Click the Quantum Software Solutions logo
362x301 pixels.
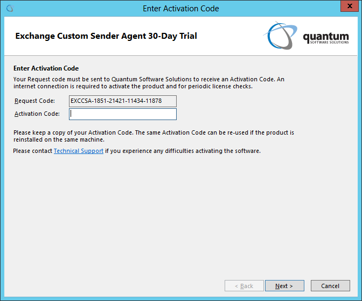[x=306, y=36]
